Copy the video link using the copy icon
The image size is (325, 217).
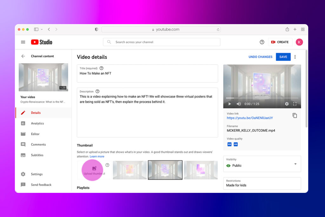point(295,116)
